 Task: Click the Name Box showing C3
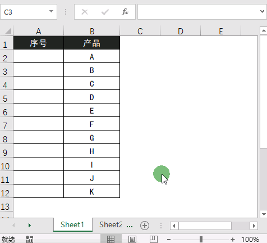click(29, 12)
